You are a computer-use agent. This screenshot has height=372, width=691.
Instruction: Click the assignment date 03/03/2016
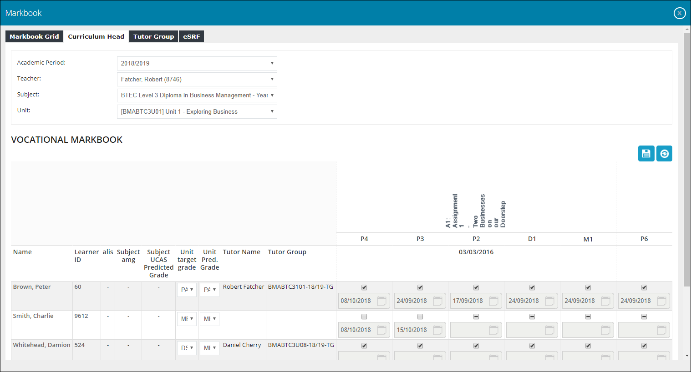tap(476, 252)
